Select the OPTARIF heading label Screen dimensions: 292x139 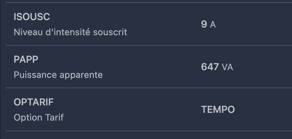34,102
